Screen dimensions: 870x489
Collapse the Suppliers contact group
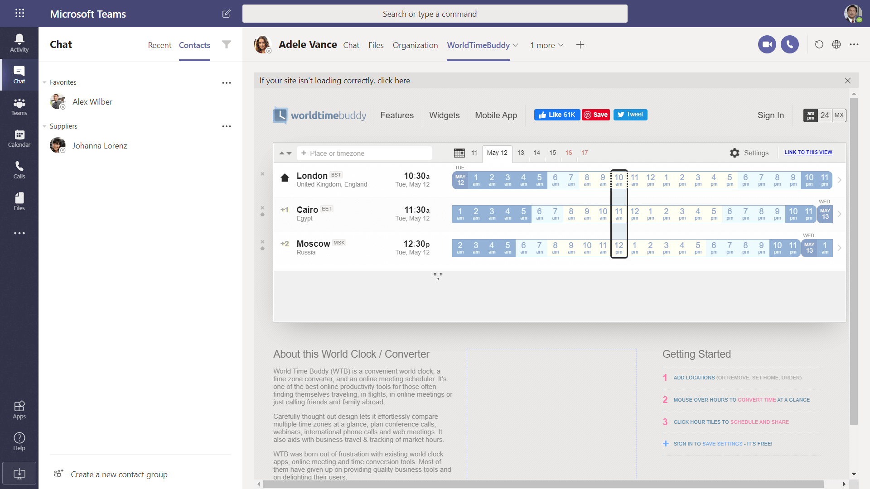click(x=44, y=126)
